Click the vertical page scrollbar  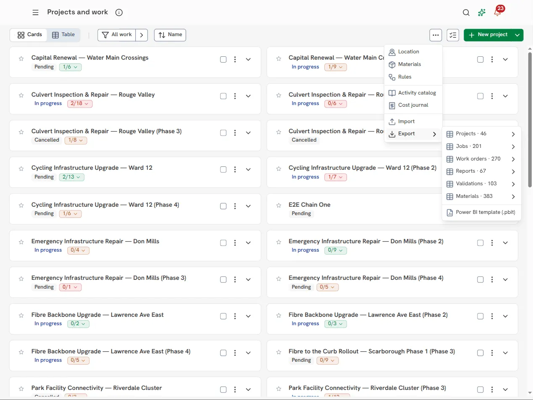[x=530, y=120]
